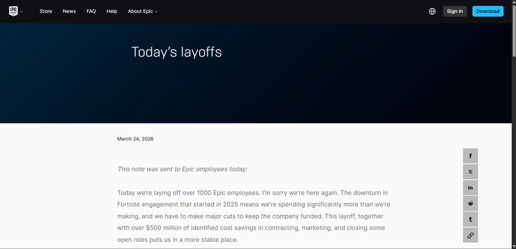Open the Store page
Image resolution: width=516 pixels, height=249 pixels.
coord(46,12)
